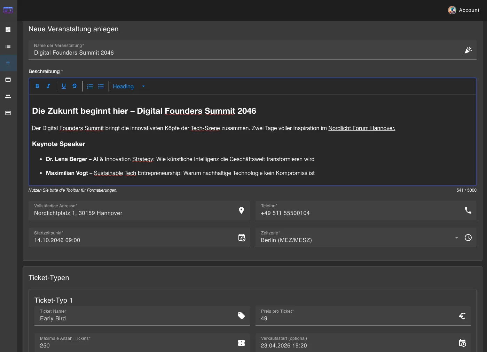The height and width of the screenshot is (352, 487).
Task: Select the plus (new event) sidebar item
Action: pos(8,63)
